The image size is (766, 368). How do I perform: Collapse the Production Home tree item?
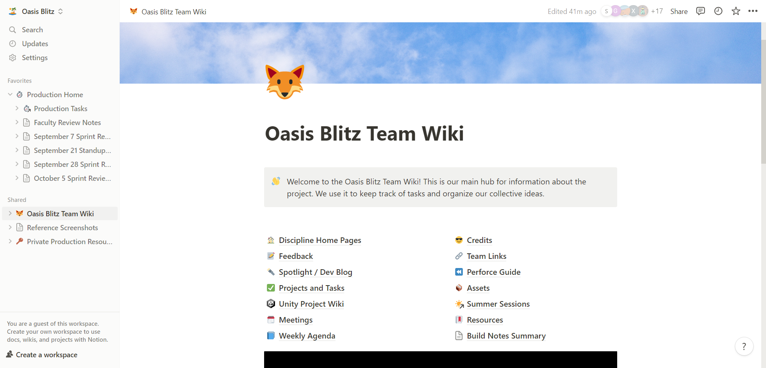coord(10,95)
